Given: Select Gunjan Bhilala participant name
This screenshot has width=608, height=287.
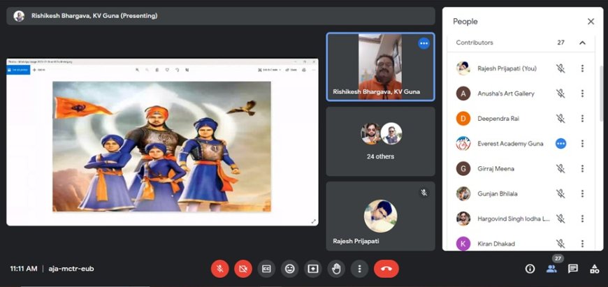Looking at the screenshot, I should tap(498, 193).
